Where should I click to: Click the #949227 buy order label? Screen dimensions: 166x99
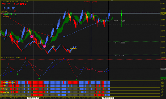pyautogui.click(x=5, y=12)
